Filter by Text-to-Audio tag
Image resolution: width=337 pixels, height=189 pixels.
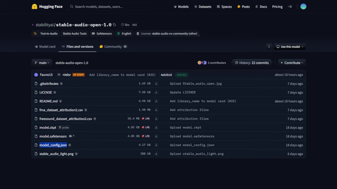click(46, 34)
